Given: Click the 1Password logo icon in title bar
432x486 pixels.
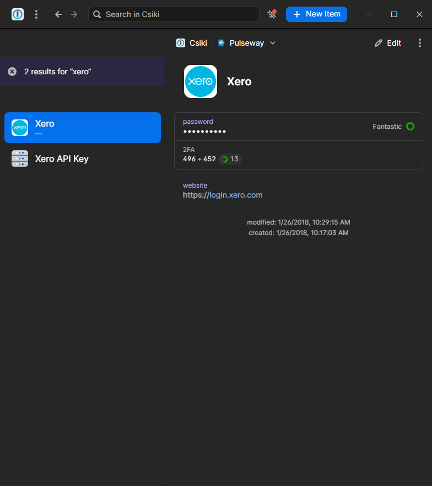Looking at the screenshot, I should (x=18, y=14).
